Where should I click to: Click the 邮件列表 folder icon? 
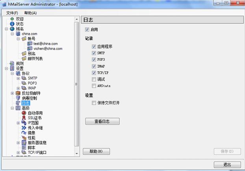click(24, 59)
